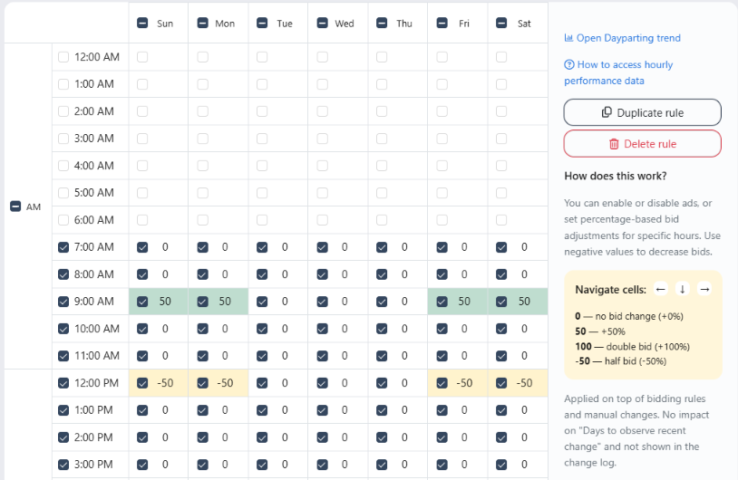Image resolution: width=738 pixels, height=480 pixels.
Task: Uncheck the 10:00 AM row checkbox
Action: (63, 329)
